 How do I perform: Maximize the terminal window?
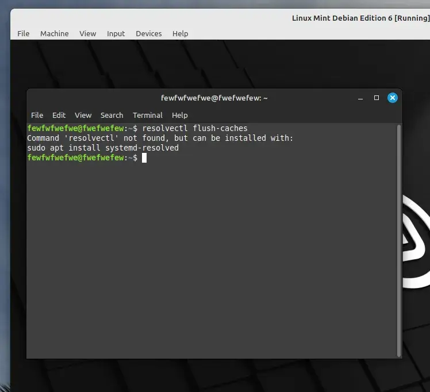pos(377,98)
